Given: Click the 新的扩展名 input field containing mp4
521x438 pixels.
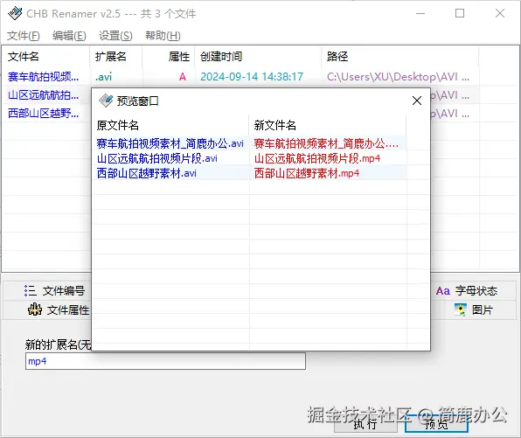Looking at the screenshot, I should [165, 361].
